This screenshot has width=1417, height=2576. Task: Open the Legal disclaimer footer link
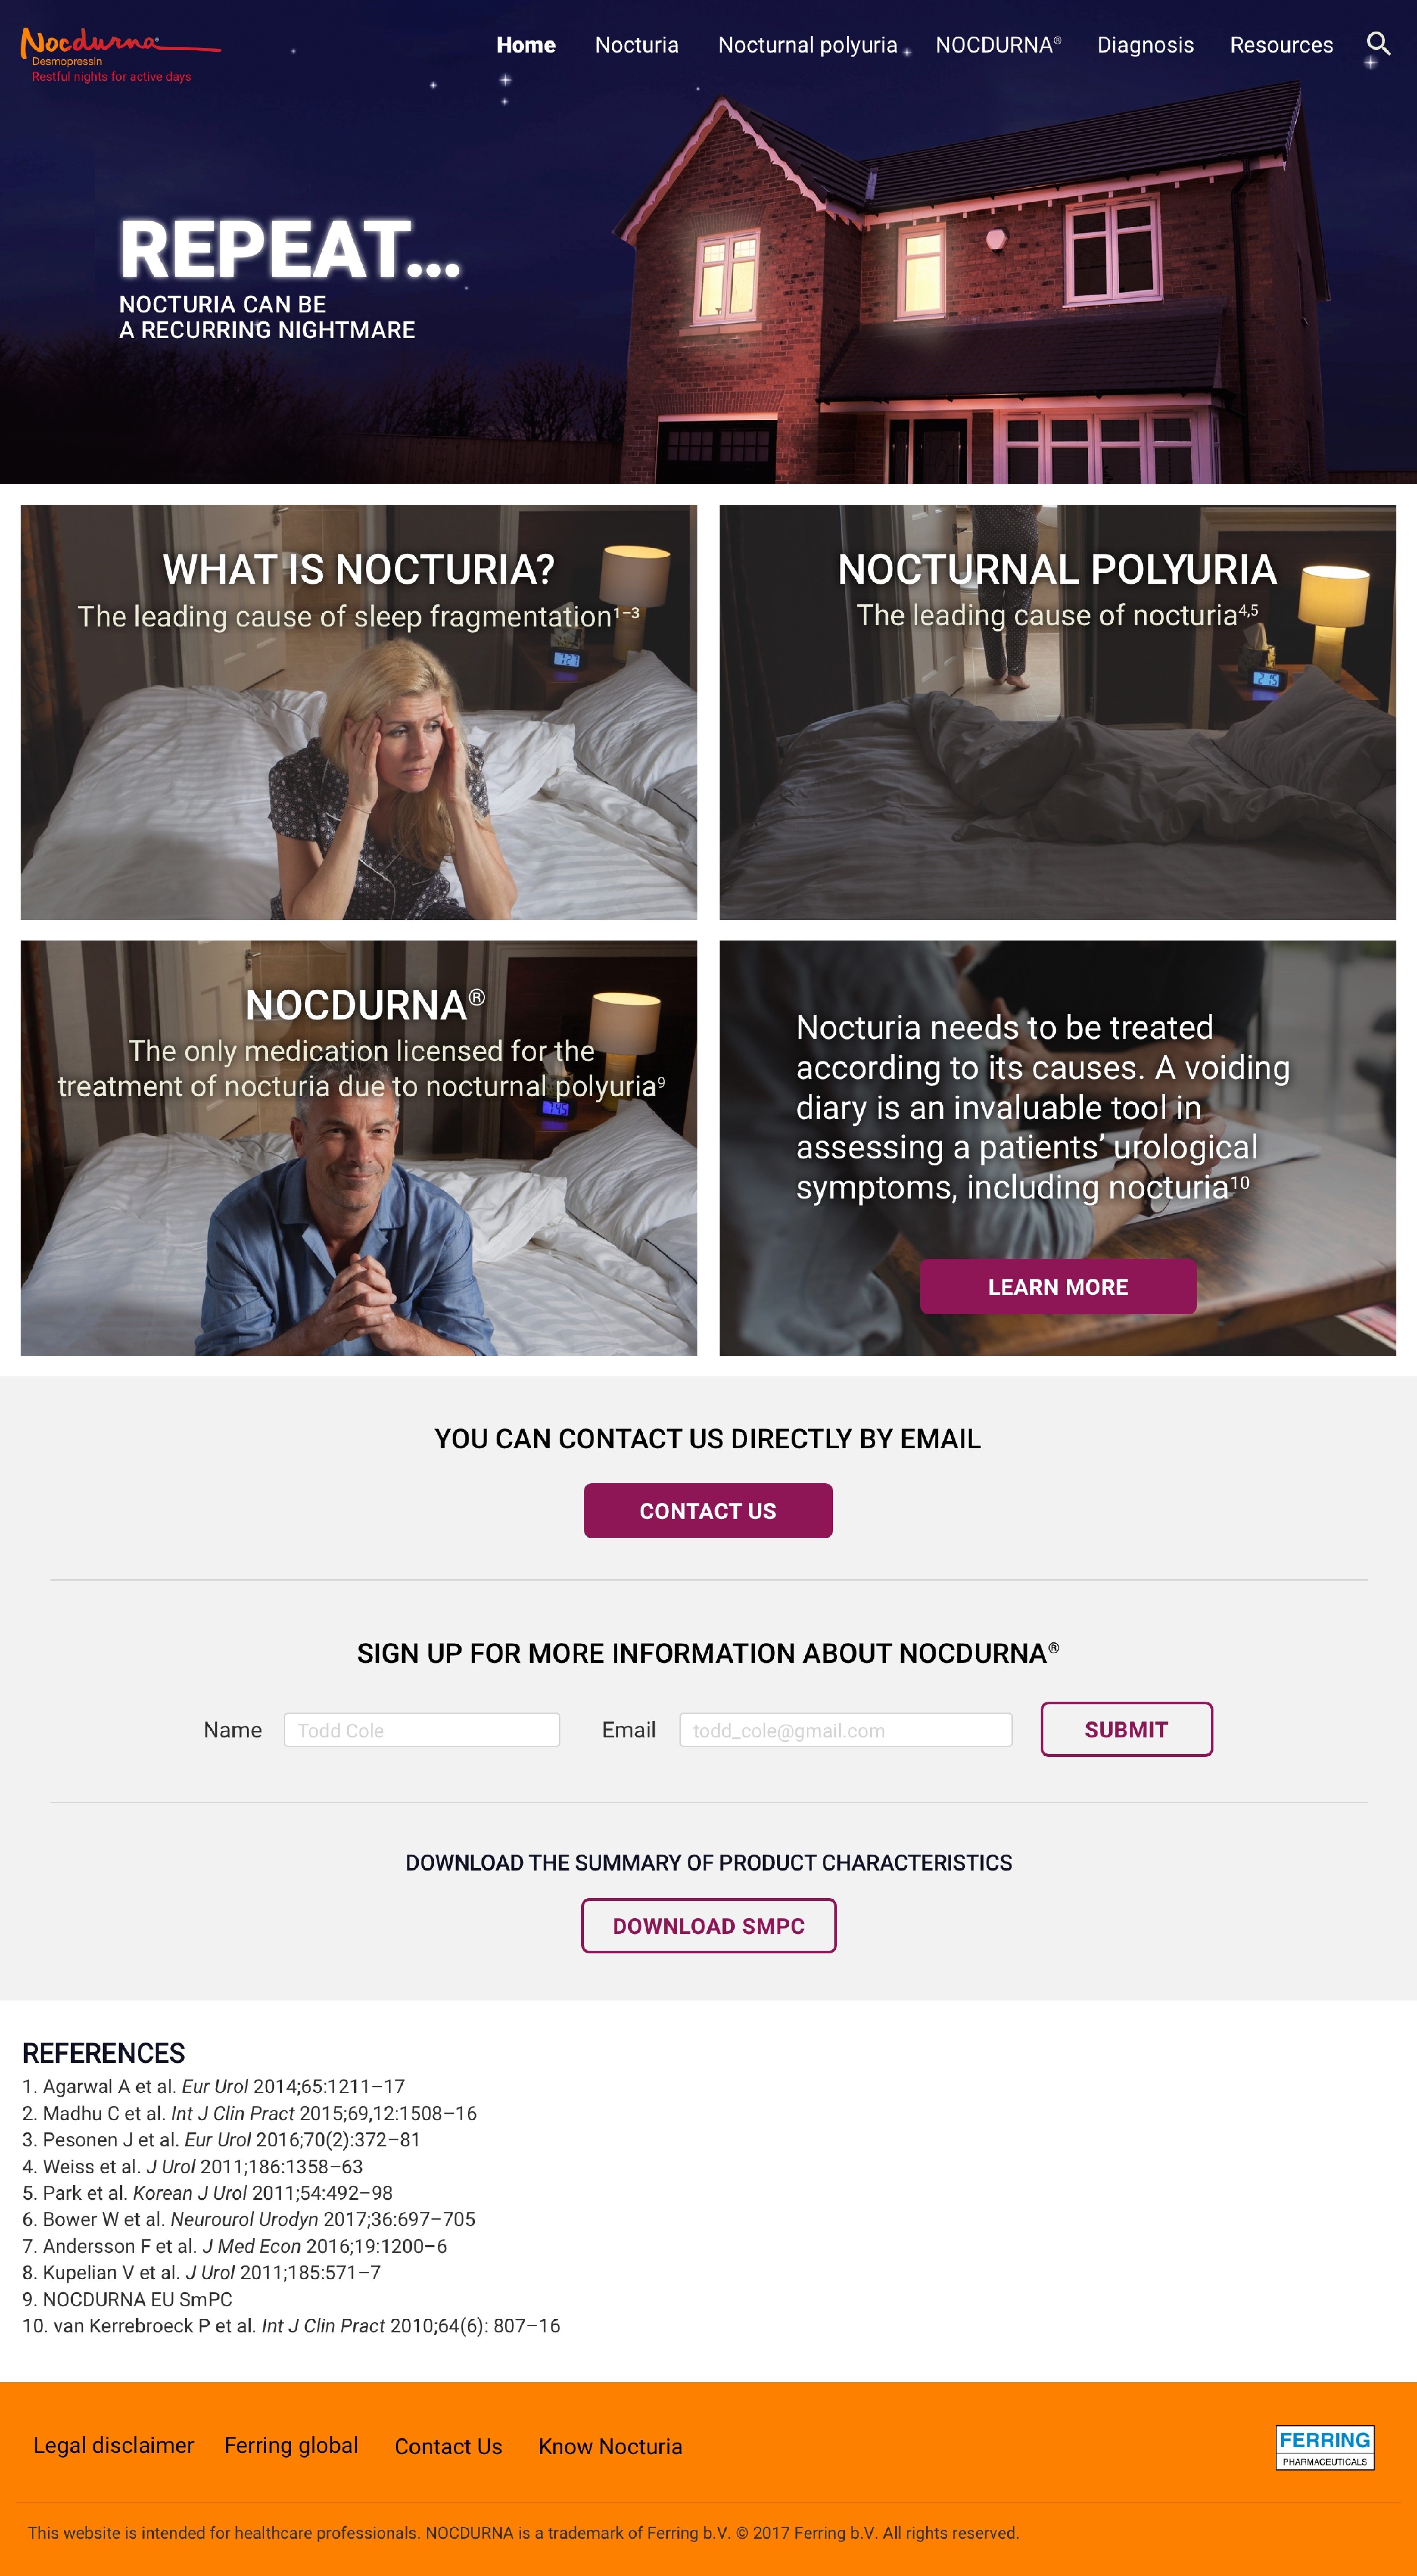[x=114, y=2445]
